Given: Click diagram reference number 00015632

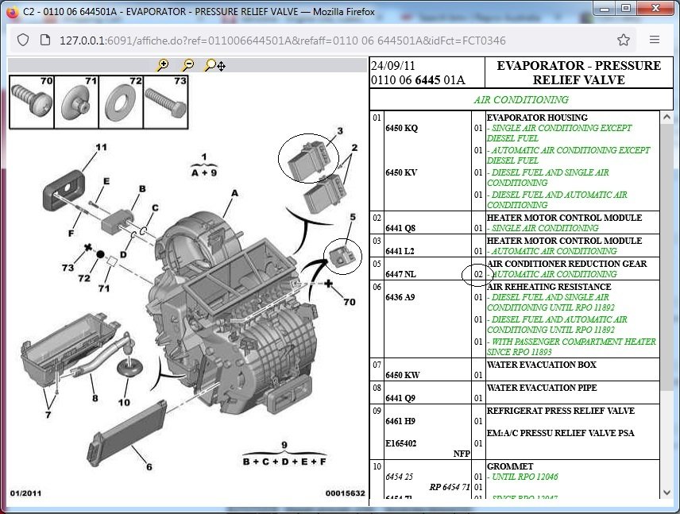Looking at the screenshot, I should click(346, 493).
